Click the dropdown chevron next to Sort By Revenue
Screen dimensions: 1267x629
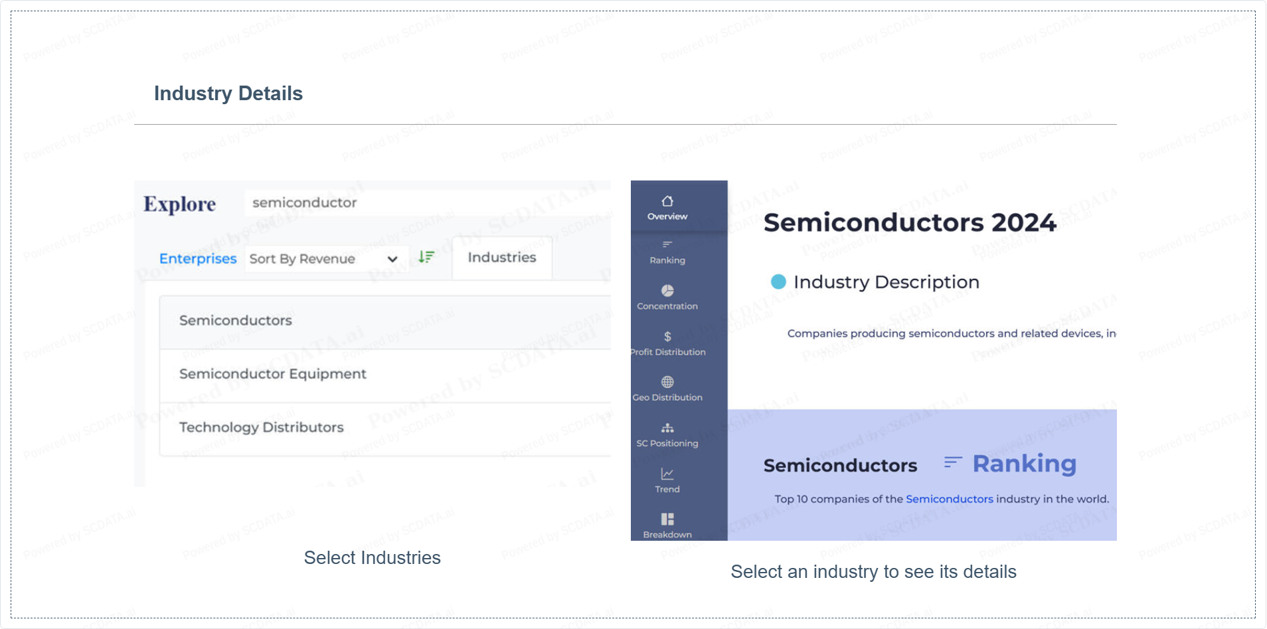tap(392, 259)
